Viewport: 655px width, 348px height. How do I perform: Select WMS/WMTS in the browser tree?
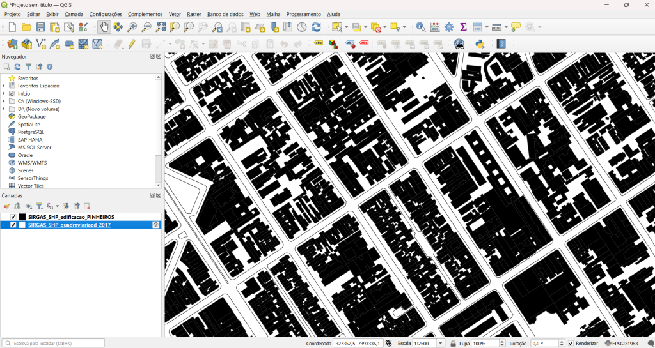[32, 163]
